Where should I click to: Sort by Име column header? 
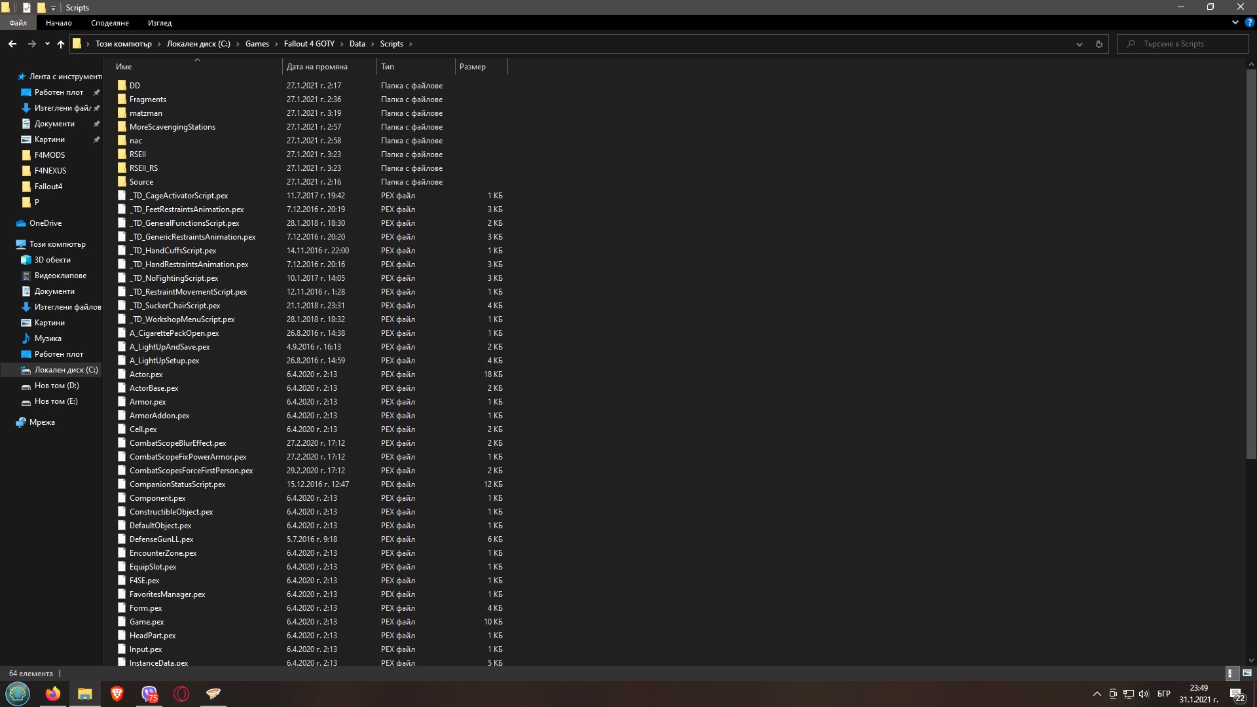click(x=196, y=66)
